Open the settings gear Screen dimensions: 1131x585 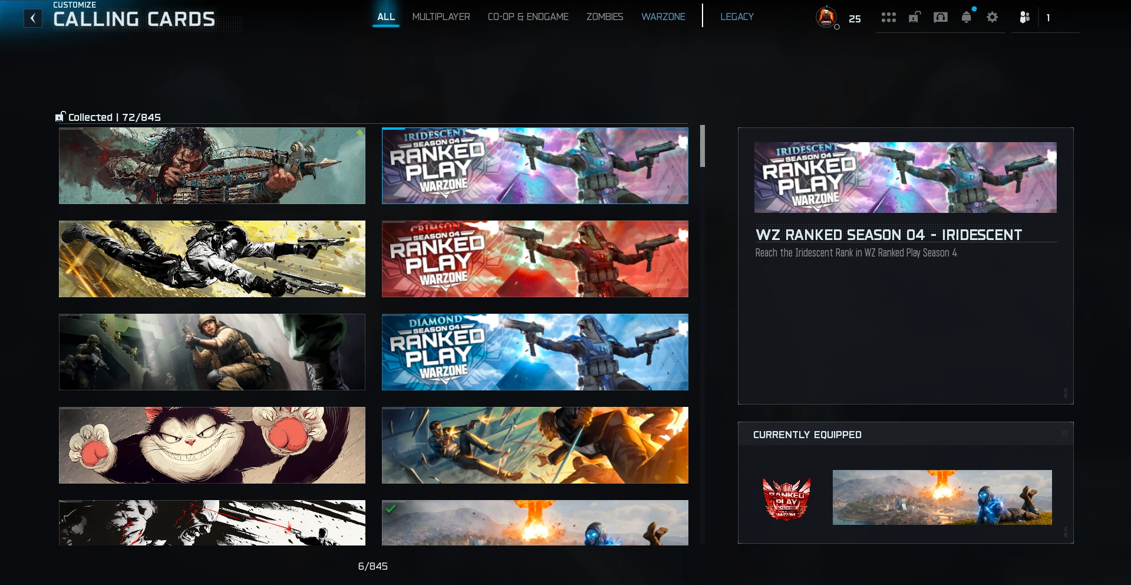point(992,17)
